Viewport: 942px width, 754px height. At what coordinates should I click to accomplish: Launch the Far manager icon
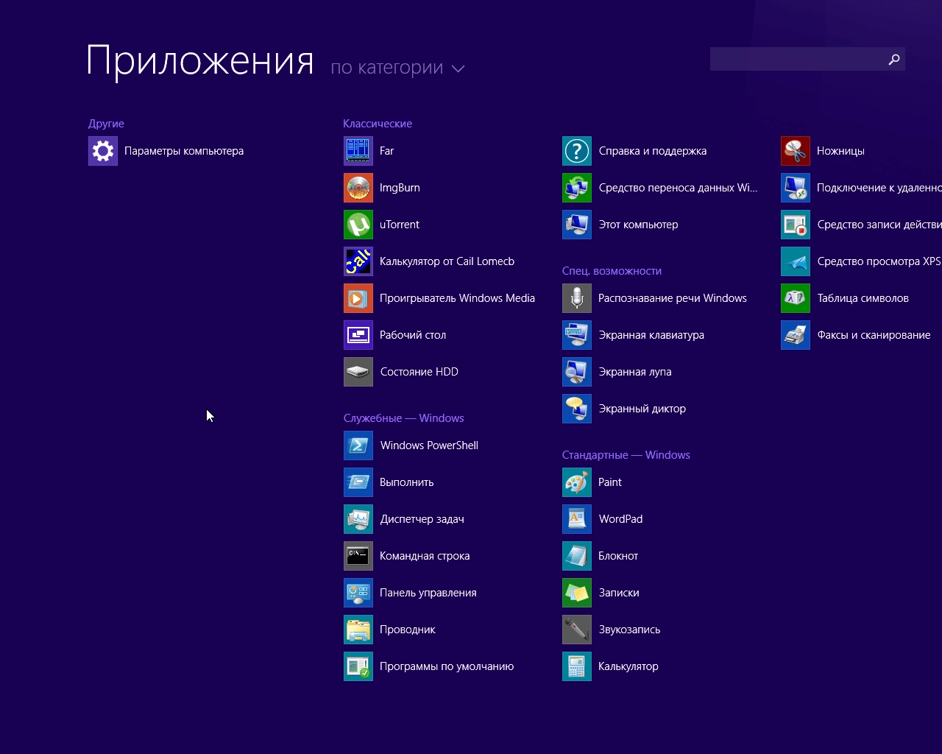358,151
